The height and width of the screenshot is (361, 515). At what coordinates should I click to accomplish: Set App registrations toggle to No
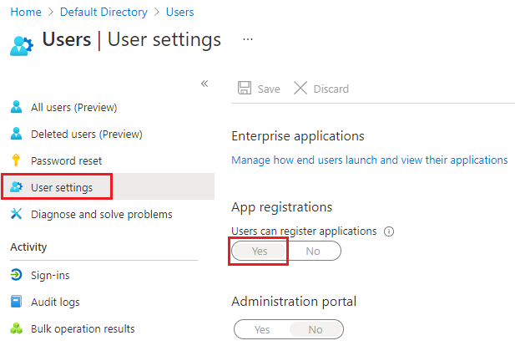(313, 251)
